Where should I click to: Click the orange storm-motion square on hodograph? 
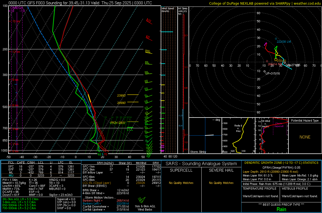tap(276, 60)
